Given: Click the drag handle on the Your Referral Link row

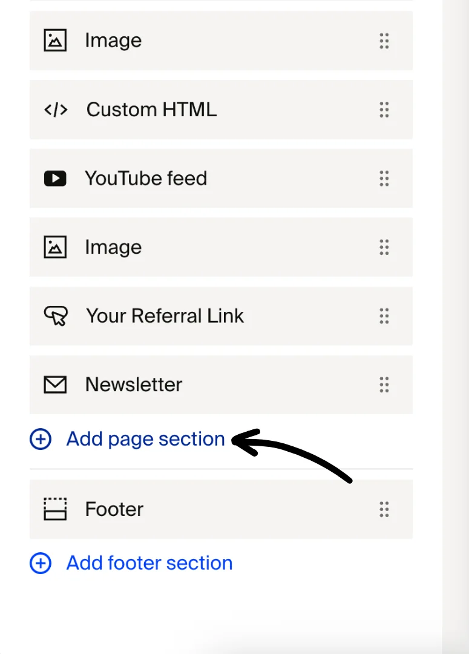Looking at the screenshot, I should tap(384, 316).
